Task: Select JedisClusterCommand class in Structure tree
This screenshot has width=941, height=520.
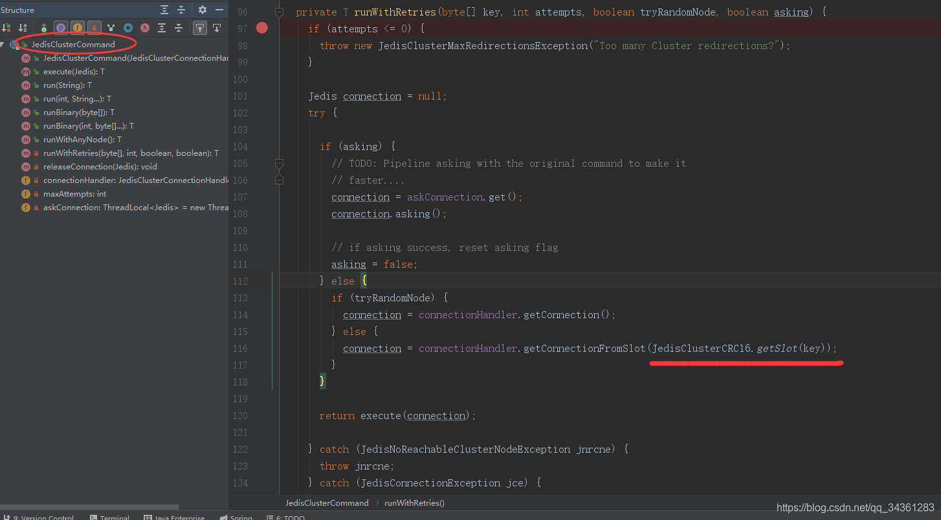Action: click(73, 45)
